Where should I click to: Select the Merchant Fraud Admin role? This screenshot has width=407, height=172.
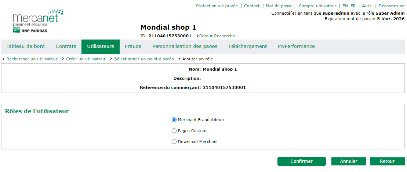click(174, 120)
